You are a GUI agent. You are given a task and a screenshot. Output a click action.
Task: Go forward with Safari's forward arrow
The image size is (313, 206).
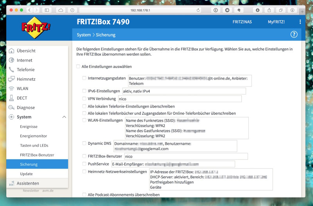point(36,10)
